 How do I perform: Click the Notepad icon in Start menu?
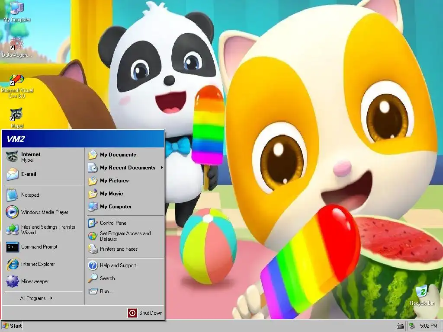(x=12, y=195)
